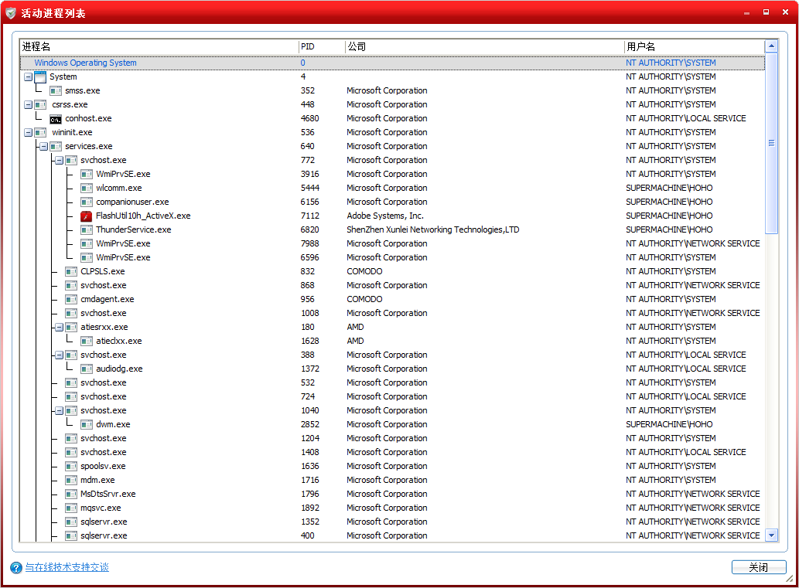
Task: Select the red FlashUtil10h_ActiveX.exe icon
Action: [86, 216]
